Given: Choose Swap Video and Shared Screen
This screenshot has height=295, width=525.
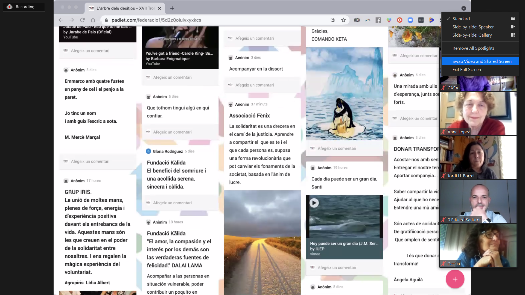Looking at the screenshot, I should tap(480, 61).
